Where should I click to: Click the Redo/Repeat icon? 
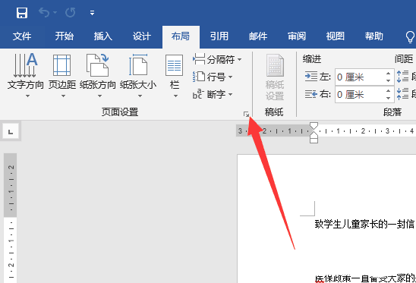coord(71,12)
